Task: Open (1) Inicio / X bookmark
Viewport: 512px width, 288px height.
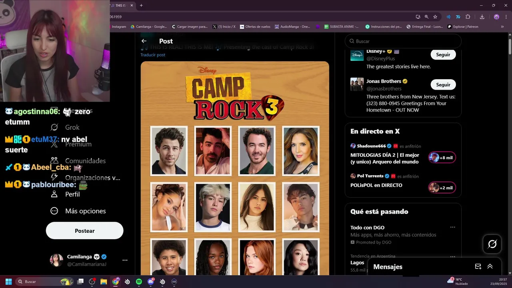Action: (224, 27)
